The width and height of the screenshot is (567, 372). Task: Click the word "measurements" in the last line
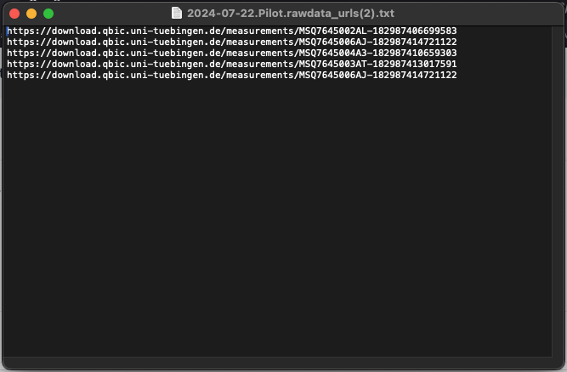point(258,76)
